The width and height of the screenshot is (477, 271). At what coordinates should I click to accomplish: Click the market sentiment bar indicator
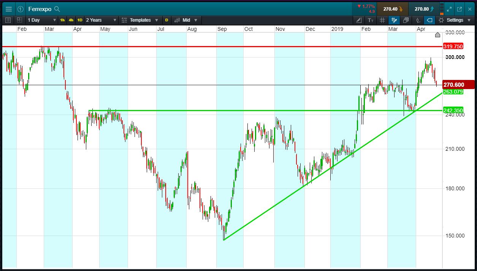[441, 9]
